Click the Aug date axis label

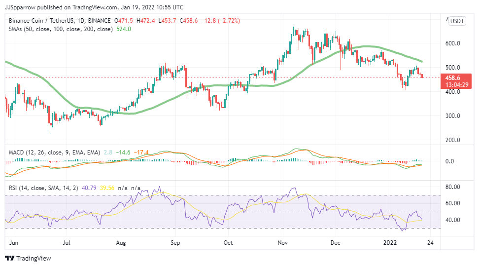point(121,243)
